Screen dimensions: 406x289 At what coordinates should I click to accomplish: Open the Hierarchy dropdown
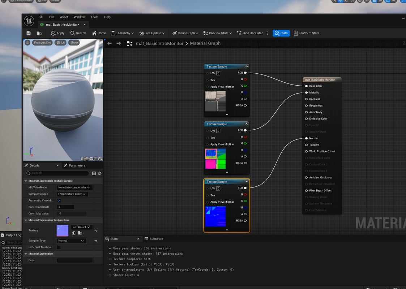(122, 33)
